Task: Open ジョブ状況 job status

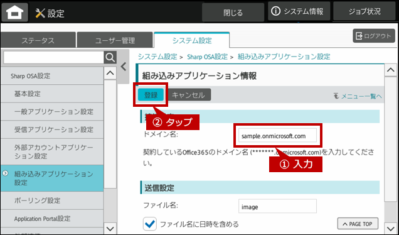Action: tap(364, 11)
